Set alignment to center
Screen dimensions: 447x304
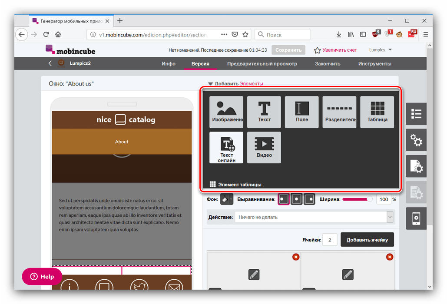[296, 199]
